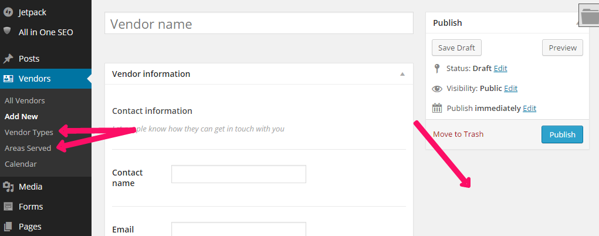Open the Vendor Types submenu item

click(29, 132)
